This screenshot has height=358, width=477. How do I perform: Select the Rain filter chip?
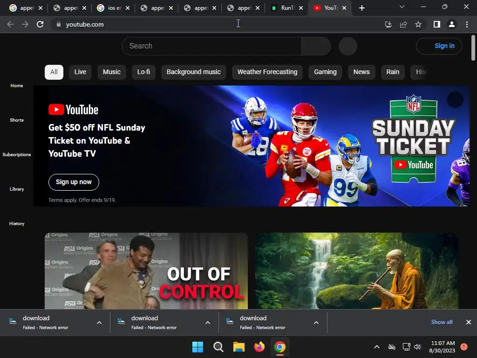[393, 72]
